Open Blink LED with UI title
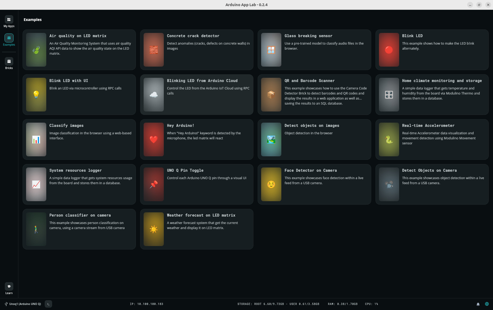 click(x=69, y=81)
